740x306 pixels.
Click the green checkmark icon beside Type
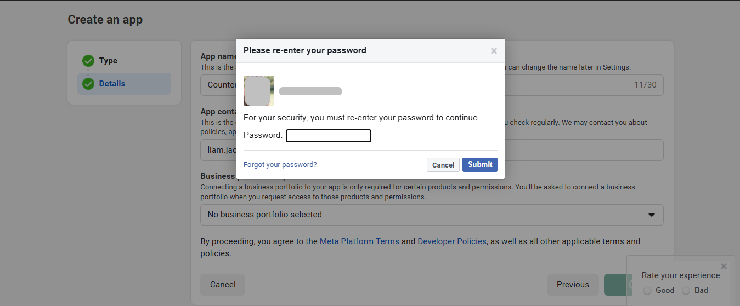pyautogui.click(x=88, y=61)
